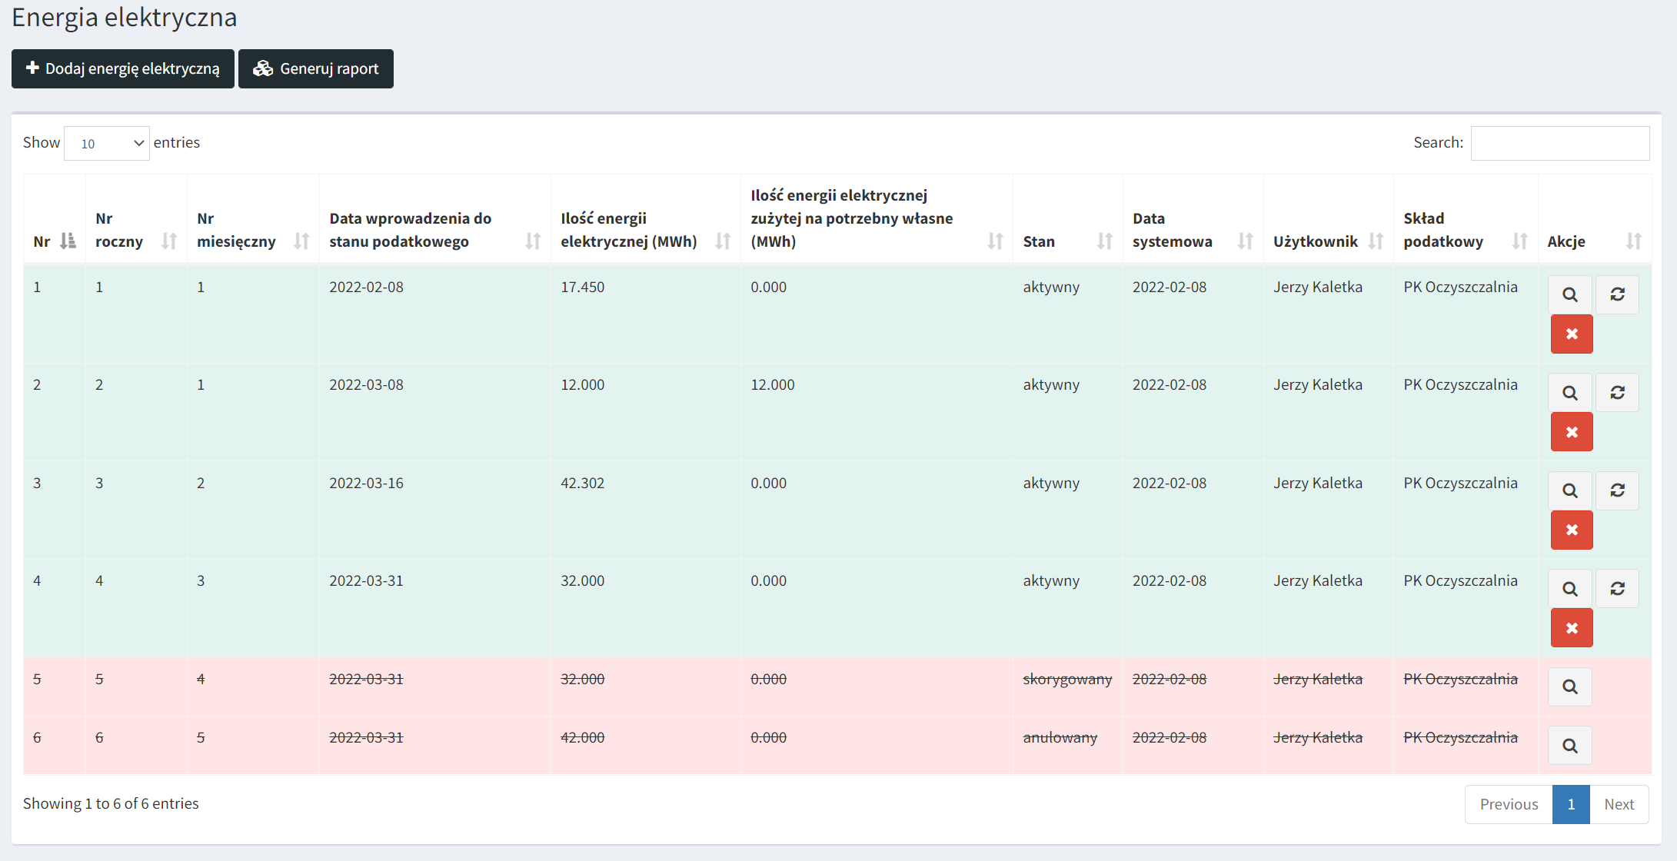Click magnifier icon in row 3
This screenshot has height=861, width=1677.
coord(1569,490)
